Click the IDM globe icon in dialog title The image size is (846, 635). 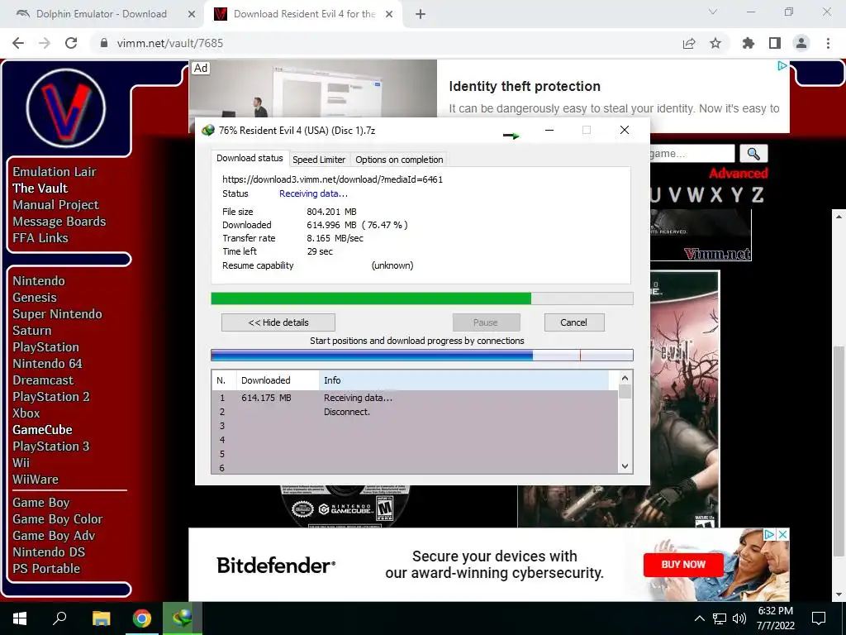(x=207, y=131)
